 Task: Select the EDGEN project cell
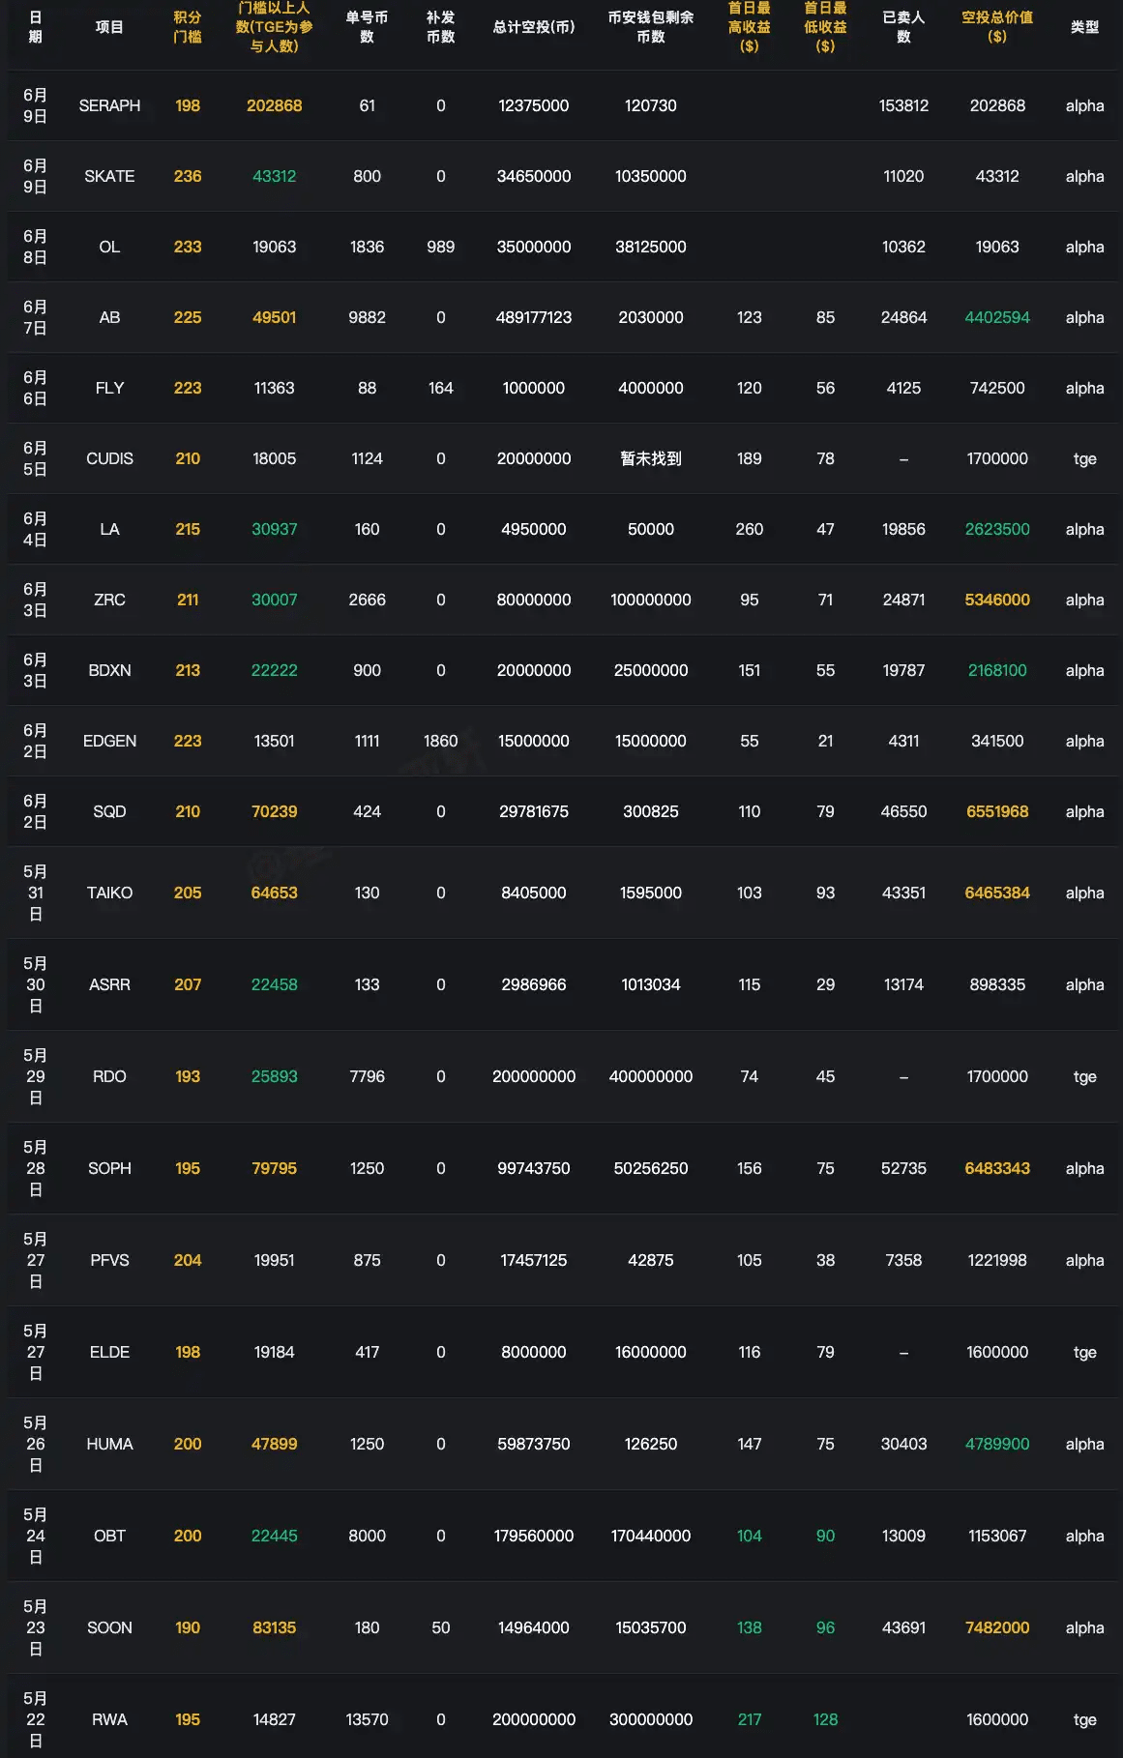[109, 741]
